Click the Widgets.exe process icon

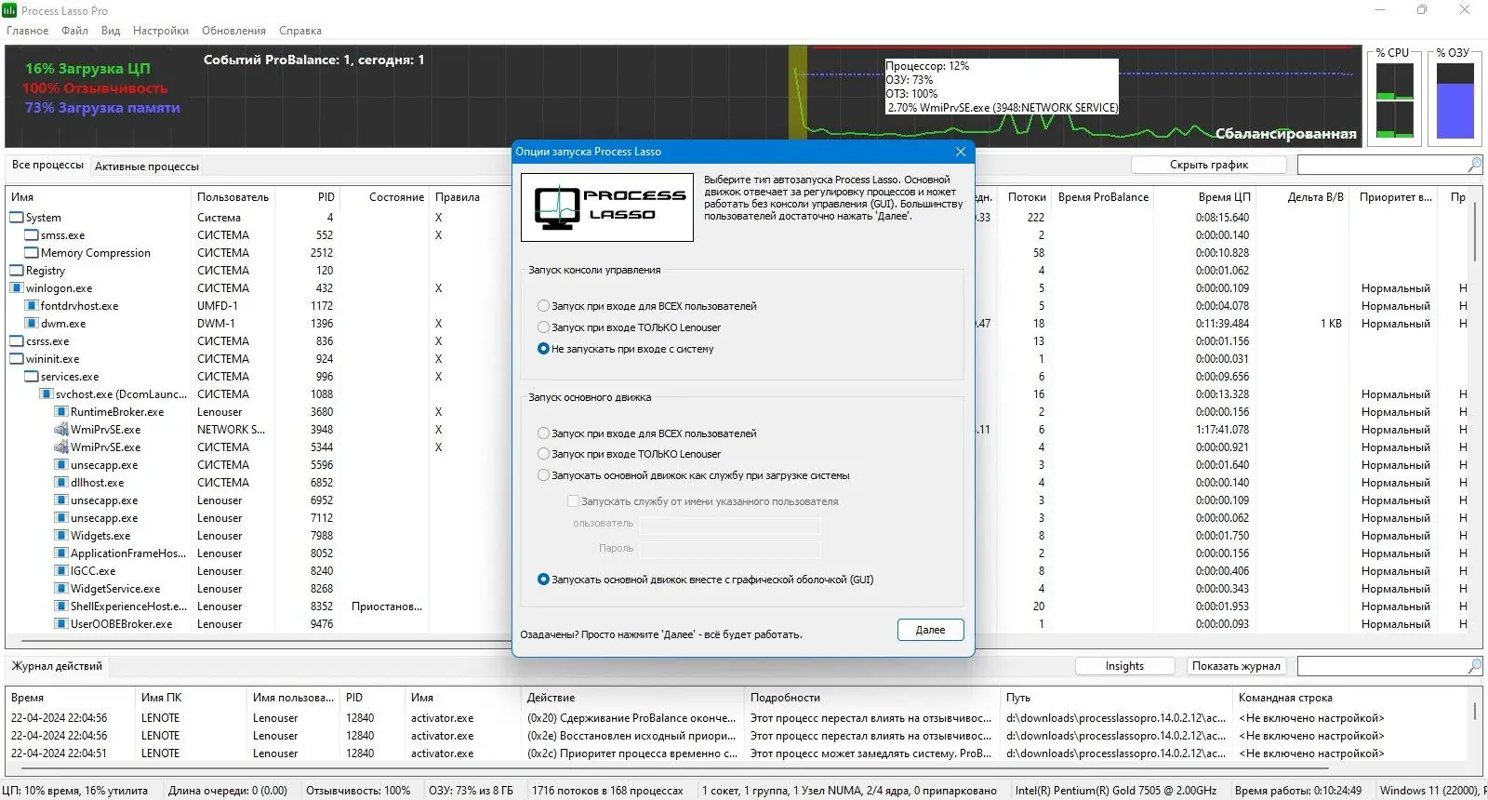(61, 536)
